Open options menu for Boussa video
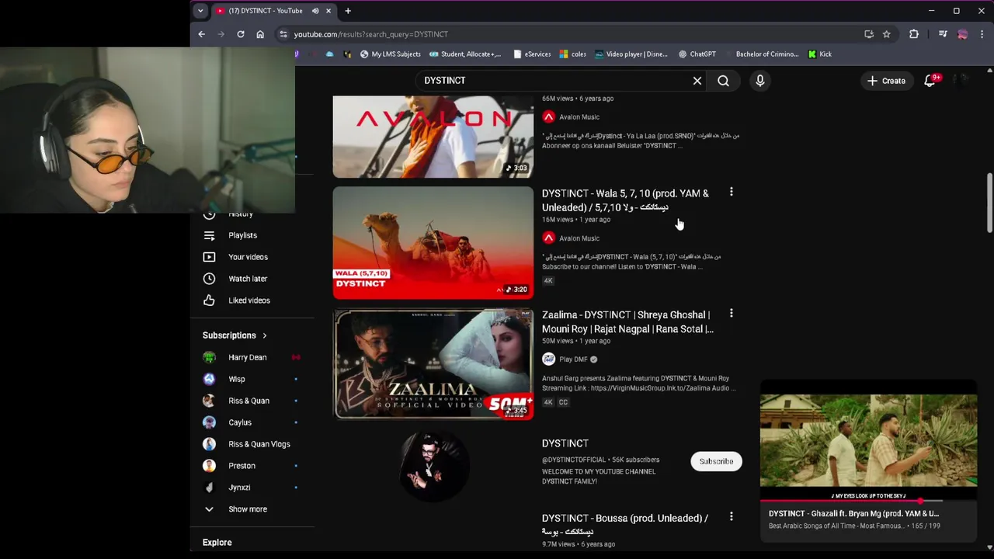Image resolution: width=994 pixels, height=559 pixels. coord(731,516)
